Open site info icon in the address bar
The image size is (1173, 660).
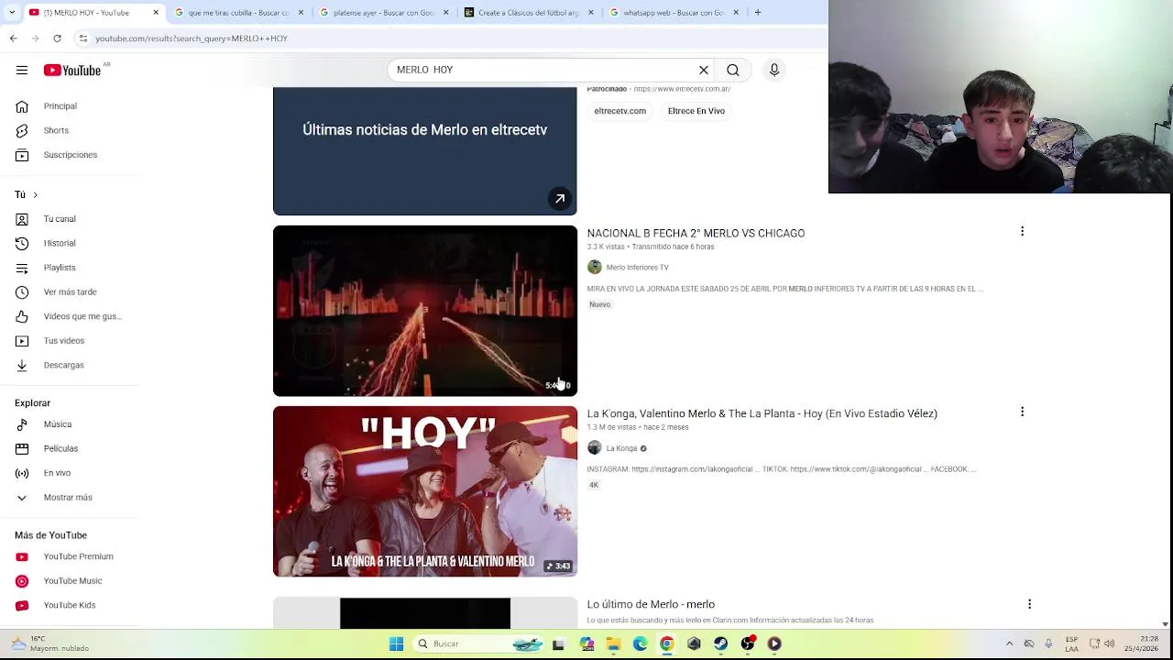click(x=82, y=38)
